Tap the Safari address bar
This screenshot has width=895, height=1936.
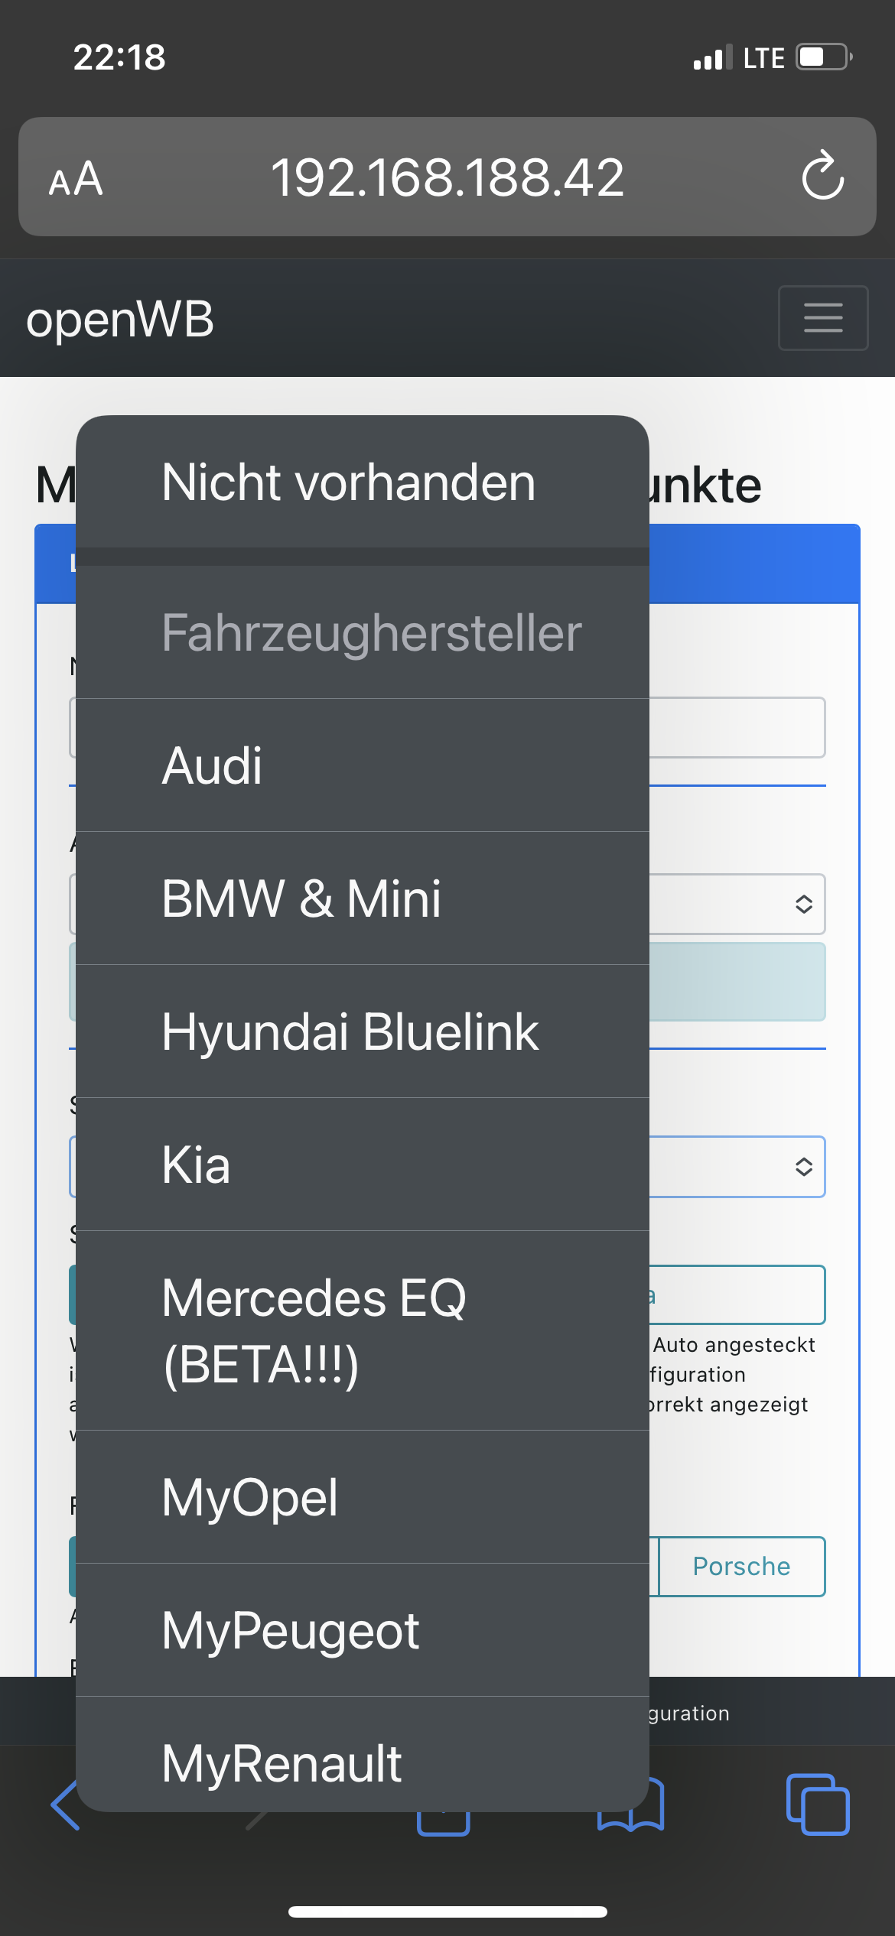click(x=447, y=177)
